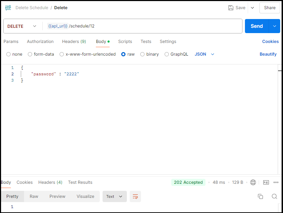Click the Beautify link
283x213 pixels.
click(268, 54)
